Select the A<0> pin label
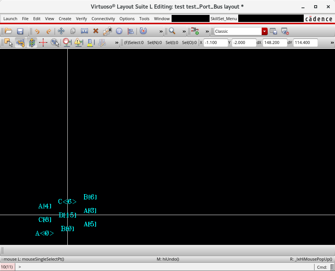 (x=44, y=233)
